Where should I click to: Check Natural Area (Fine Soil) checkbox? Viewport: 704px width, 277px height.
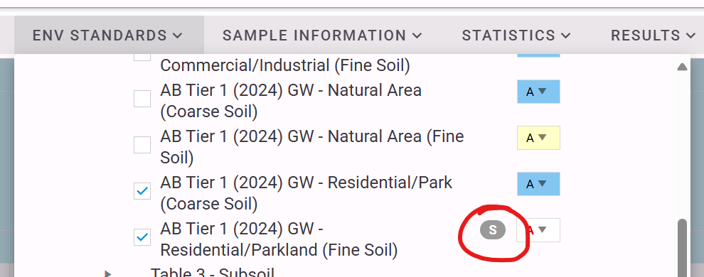(142, 145)
